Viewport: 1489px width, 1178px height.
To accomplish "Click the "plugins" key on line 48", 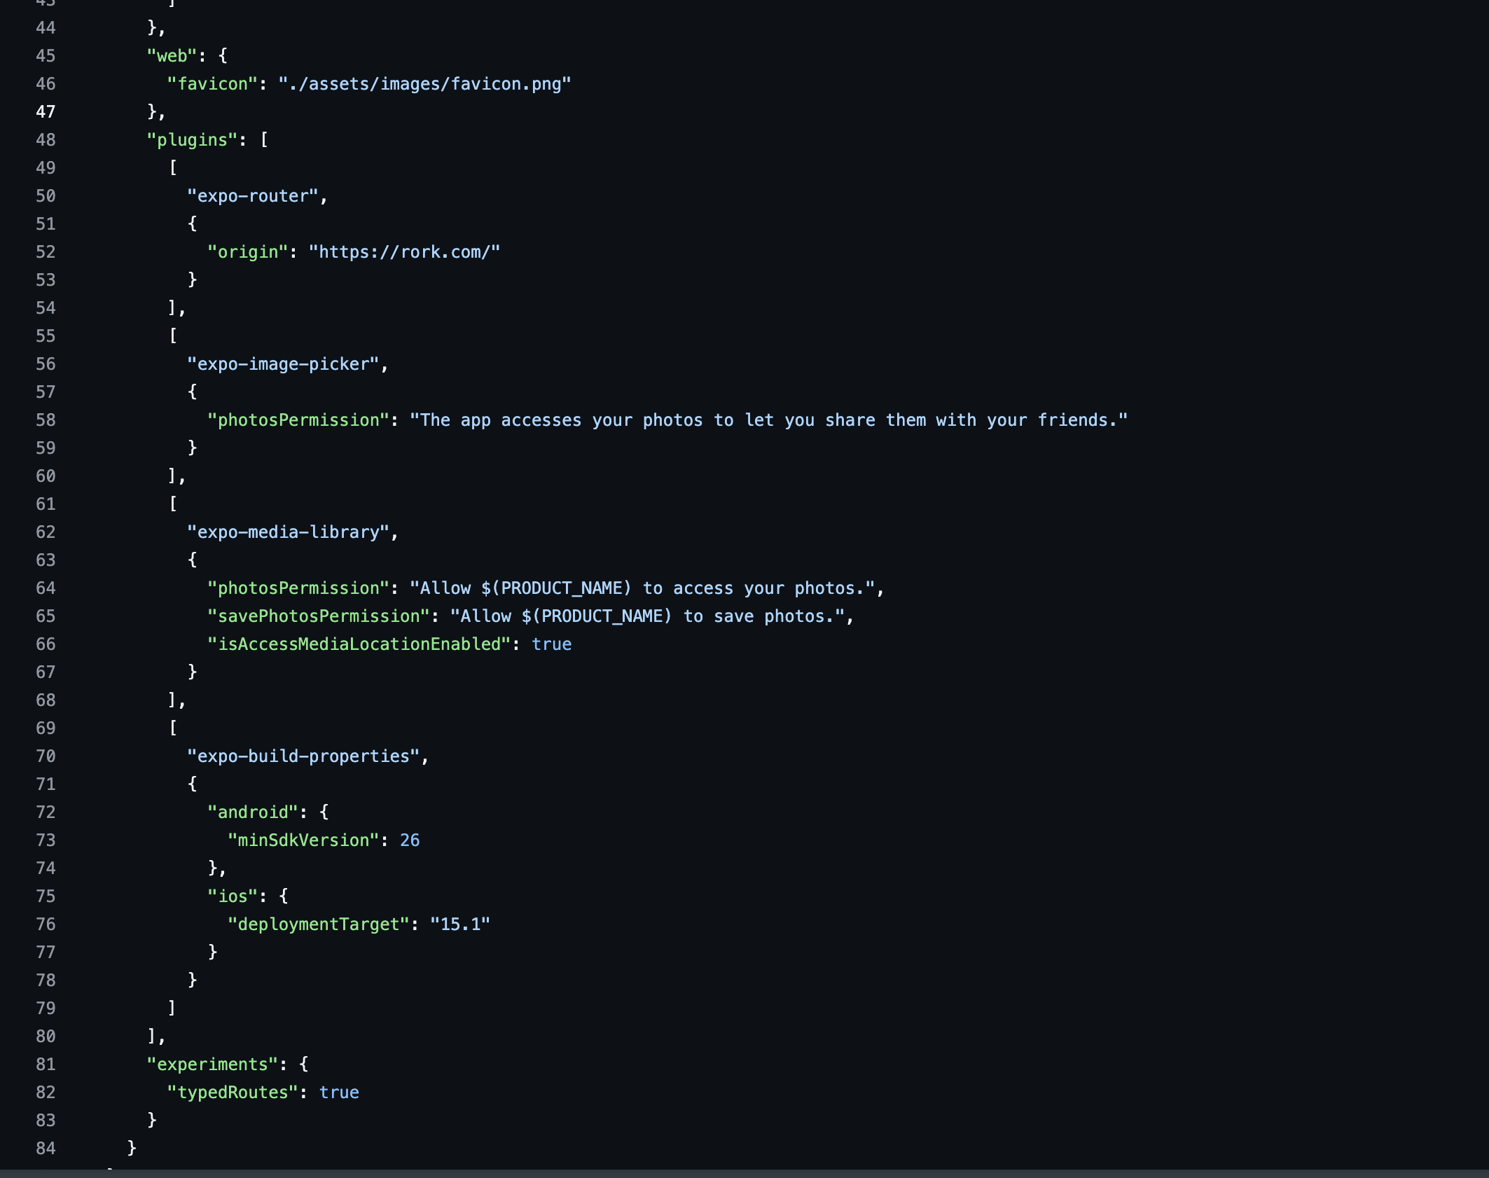I will (193, 139).
